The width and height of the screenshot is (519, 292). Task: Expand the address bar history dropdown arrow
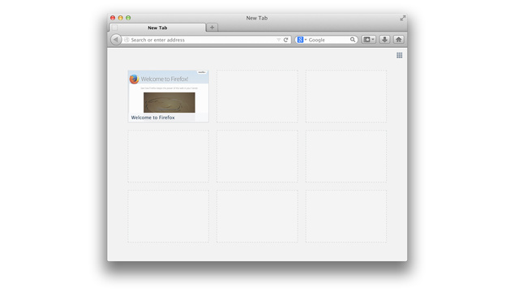coord(278,40)
